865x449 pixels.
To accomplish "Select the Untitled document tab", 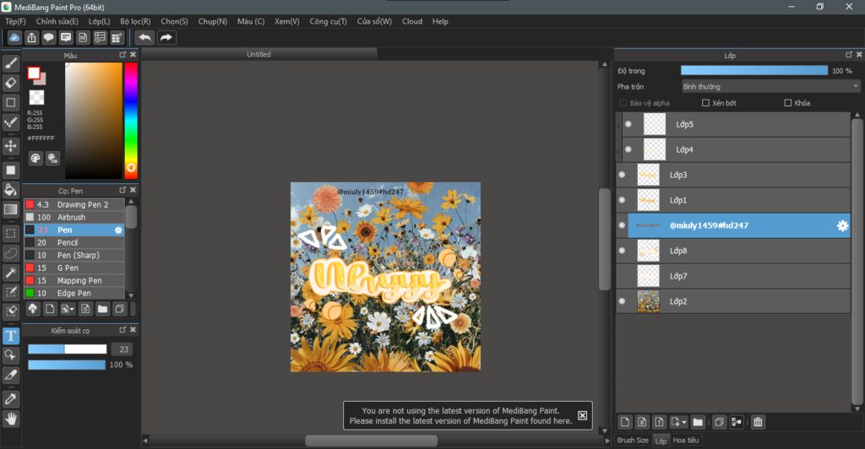I will pyautogui.click(x=258, y=54).
